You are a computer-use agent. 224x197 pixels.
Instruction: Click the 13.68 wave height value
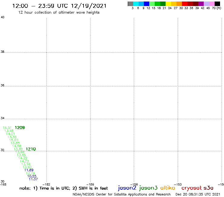[20, 152]
